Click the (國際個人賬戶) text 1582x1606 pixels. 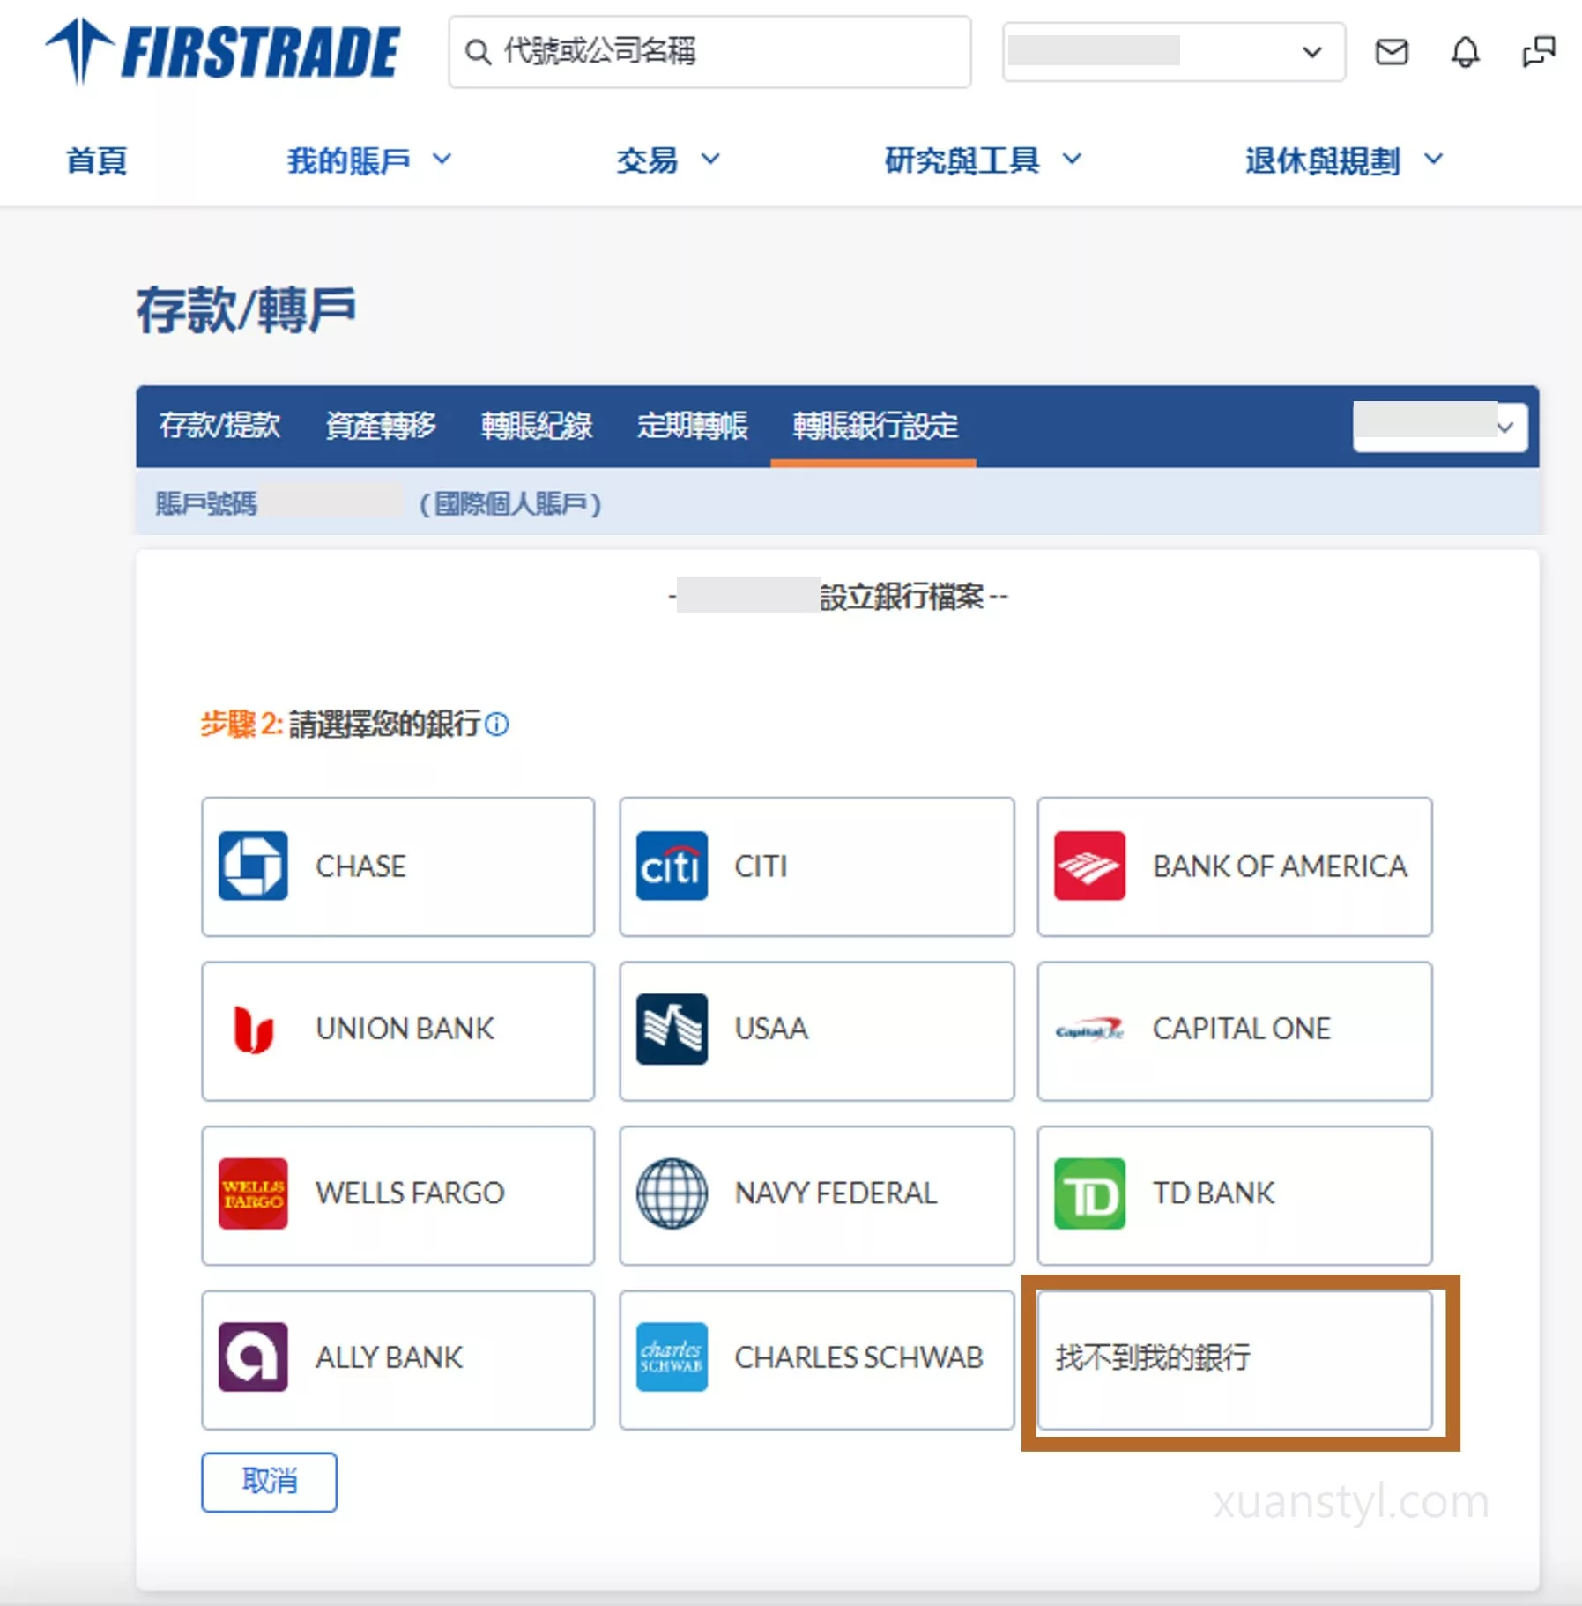point(510,504)
